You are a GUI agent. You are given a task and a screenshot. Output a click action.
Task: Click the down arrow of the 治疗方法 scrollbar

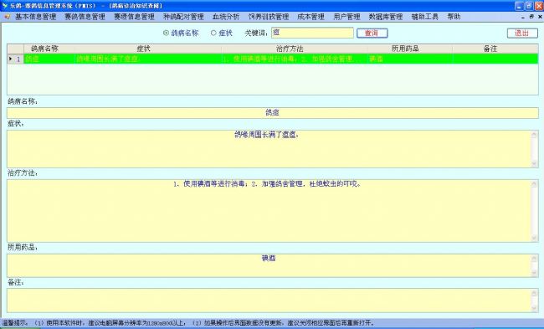pos(534,238)
